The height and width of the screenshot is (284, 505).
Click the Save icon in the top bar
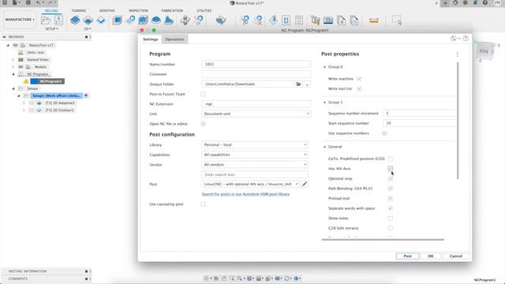click(x=28, y=3)
